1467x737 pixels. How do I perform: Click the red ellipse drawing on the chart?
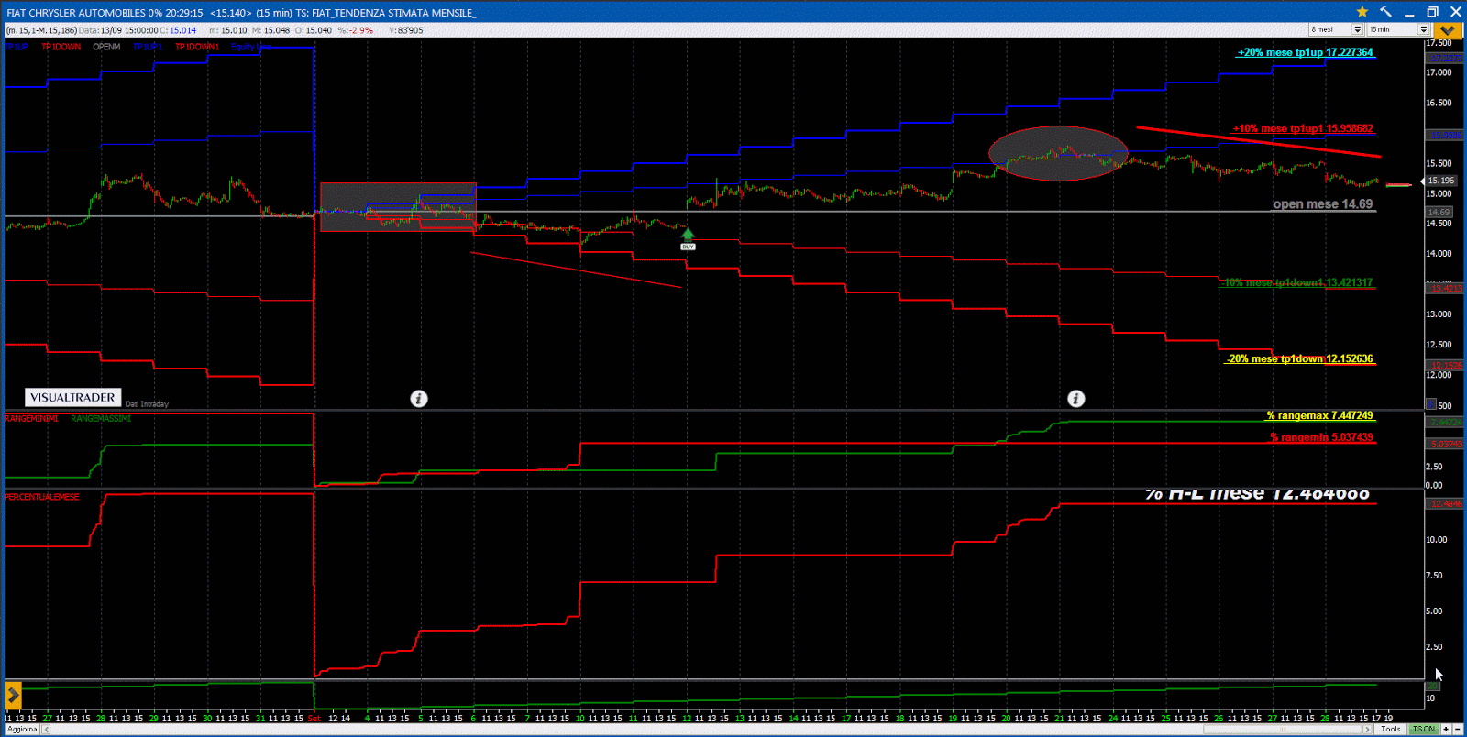pyautogui.click(x=1058, y=153)
